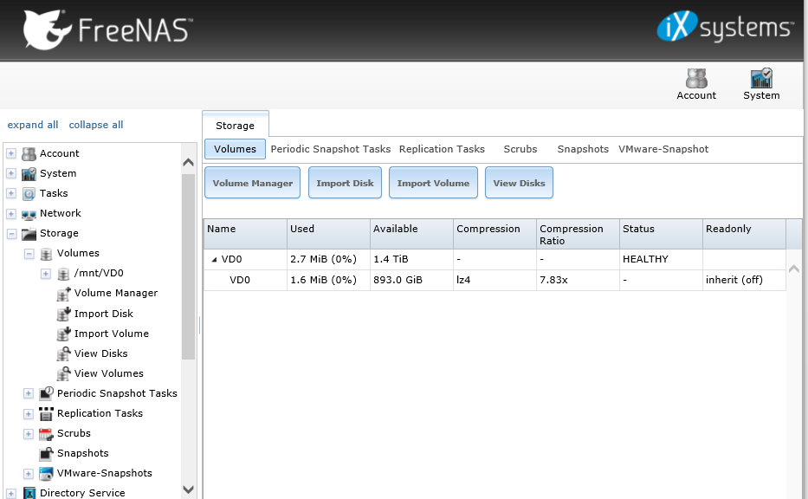Click the View Disks icon in tree
Screen dimensions: 808x499
(63, 353)
